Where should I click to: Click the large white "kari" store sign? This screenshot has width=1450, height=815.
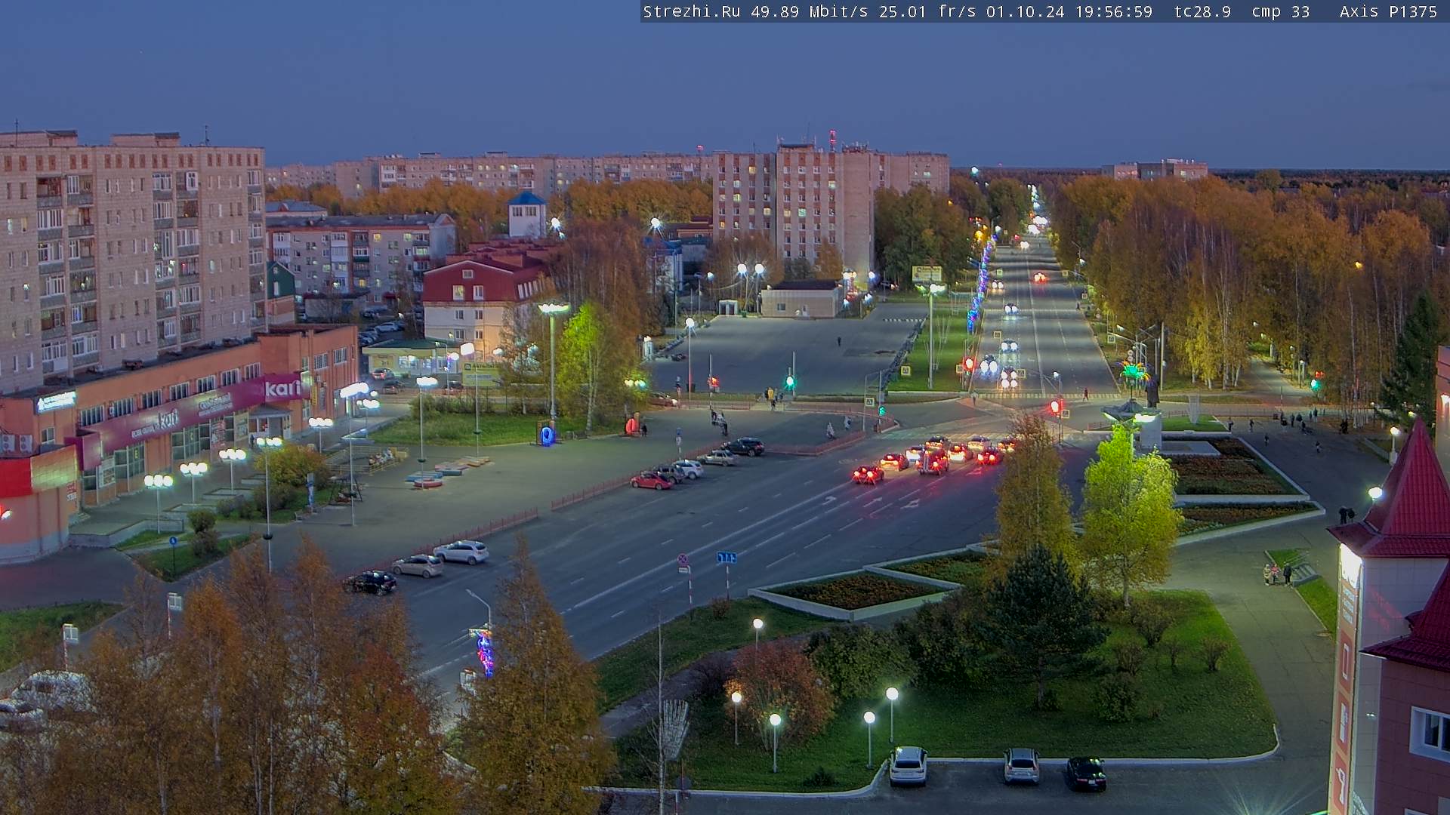point(282,388)
